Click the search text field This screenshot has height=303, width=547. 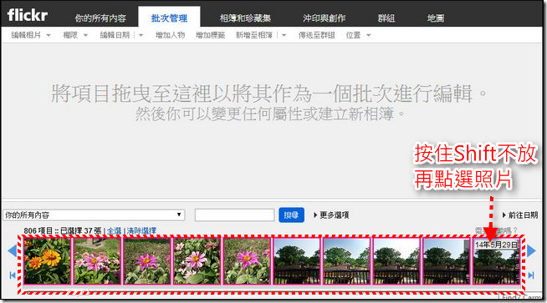235,215
